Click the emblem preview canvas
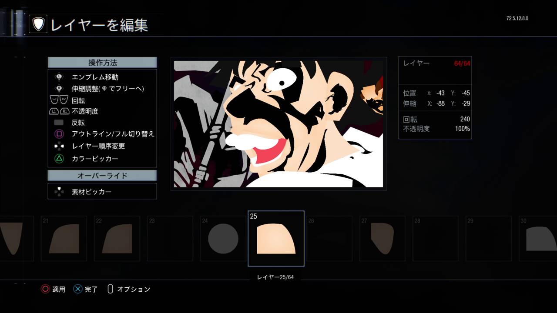Image resolution: width=557 pixels, height=313 pixels. coord(278,124)
